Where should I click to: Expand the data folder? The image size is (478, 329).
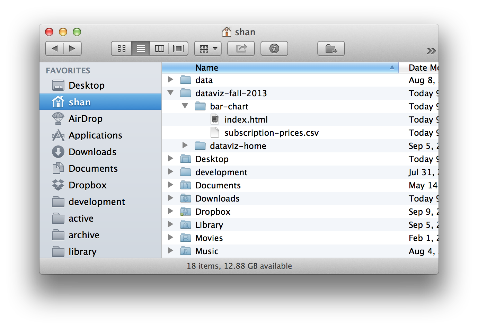click(170, 80)
